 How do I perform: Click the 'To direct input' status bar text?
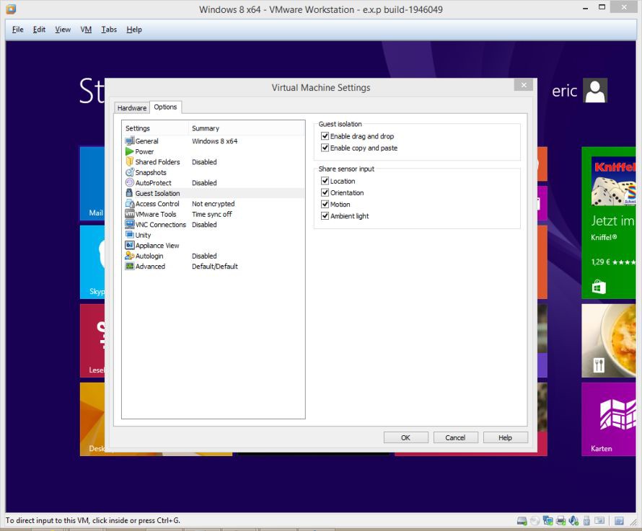93,520
